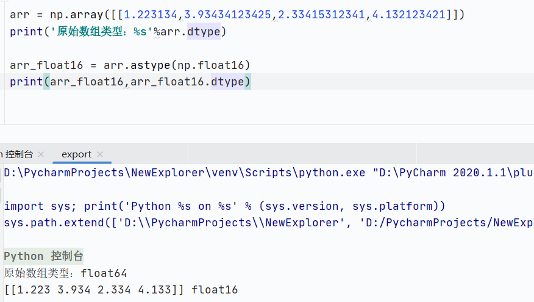
Task: Switch to the 控制台 tab
Action: [18, 154]
